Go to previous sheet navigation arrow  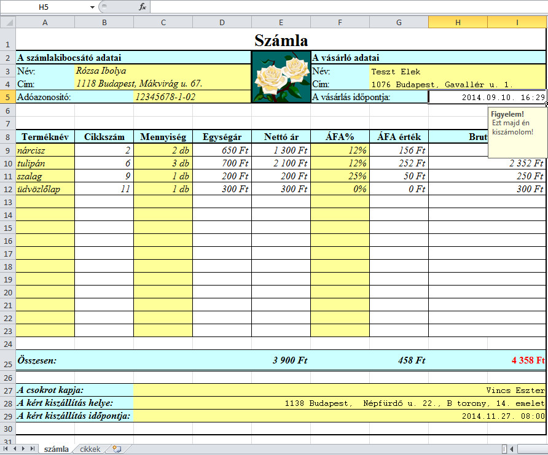(15, 449)
